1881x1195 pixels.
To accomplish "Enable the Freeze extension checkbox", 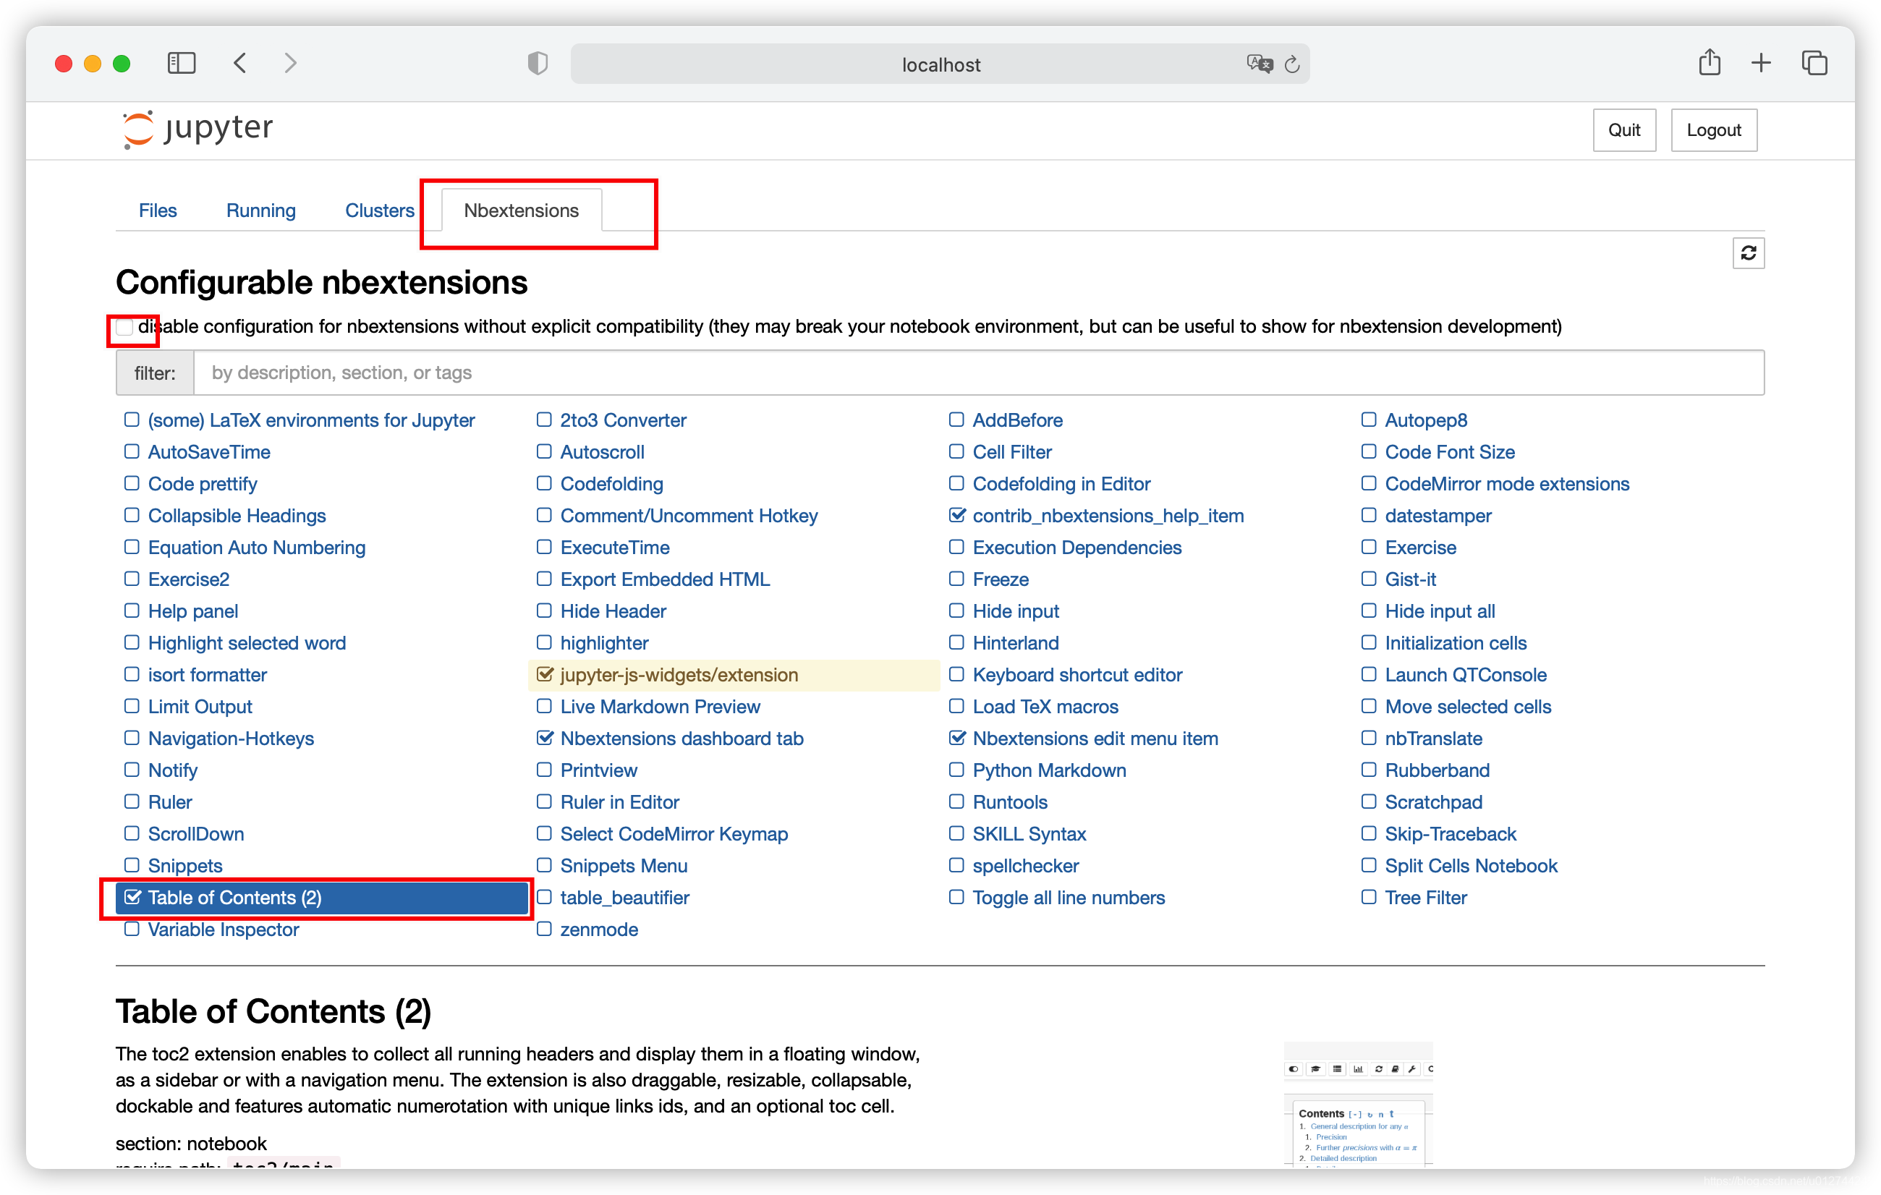I will pos(956,579).
